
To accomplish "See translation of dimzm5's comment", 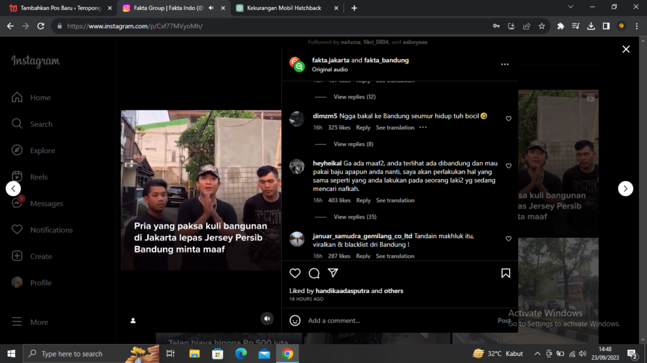I will pyautogui.click(x=395, y=127).
